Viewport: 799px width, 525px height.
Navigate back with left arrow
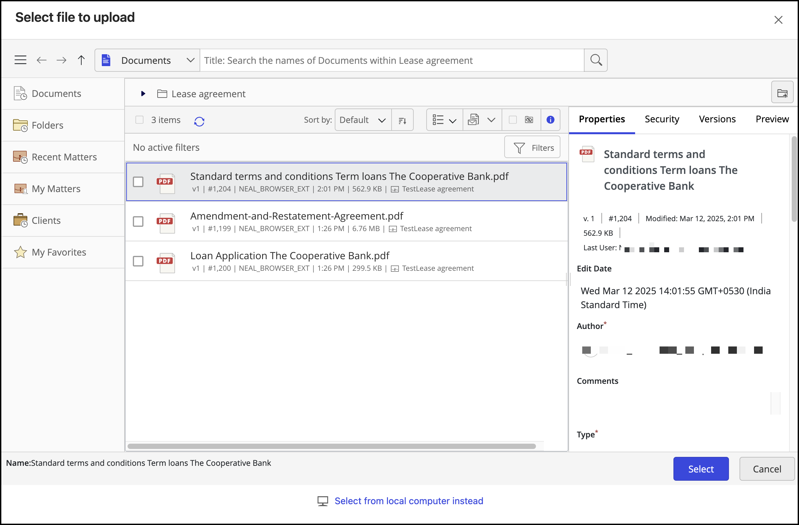point(41,60)
